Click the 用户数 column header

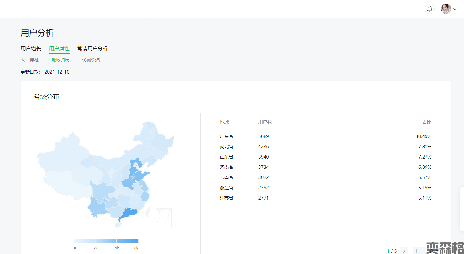[x=265, y=122]
